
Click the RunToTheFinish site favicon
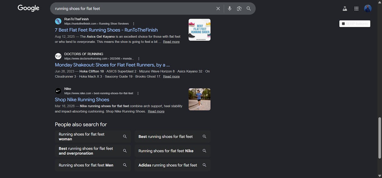click(x=58, y=21)
